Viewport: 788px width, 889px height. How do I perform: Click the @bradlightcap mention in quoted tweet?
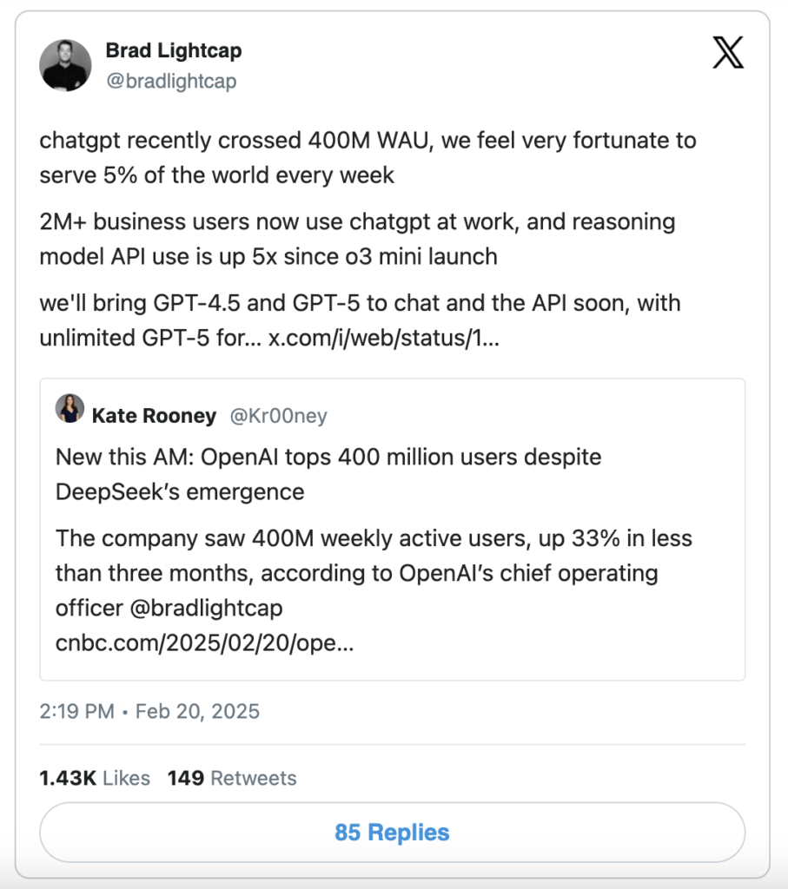point(206,608)
